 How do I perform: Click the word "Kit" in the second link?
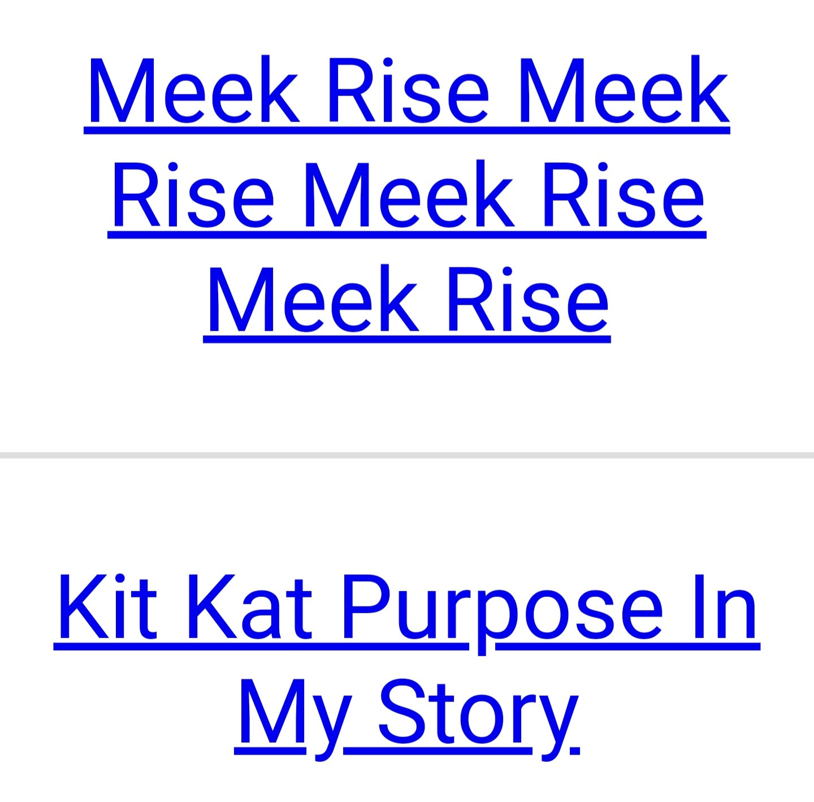pos(109,608)
